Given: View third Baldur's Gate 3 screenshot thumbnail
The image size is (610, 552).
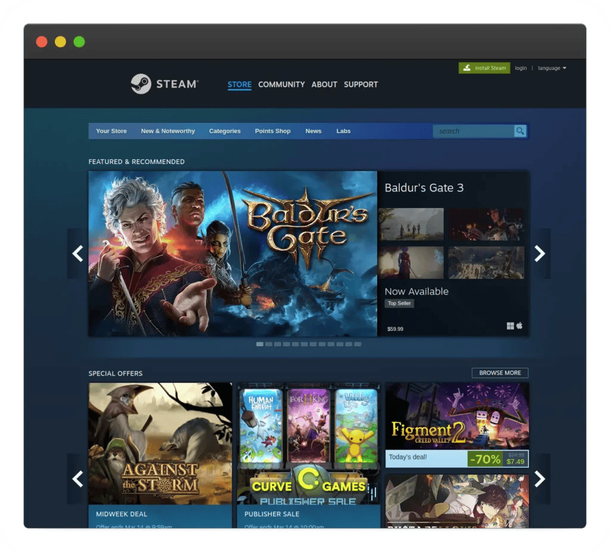Looking at the screenshot, I should (x=411, y=262).
